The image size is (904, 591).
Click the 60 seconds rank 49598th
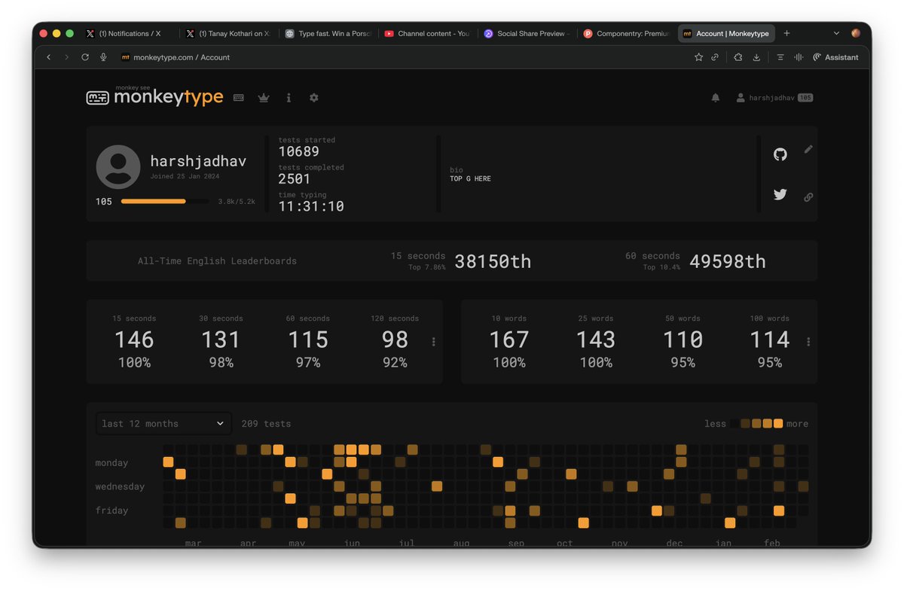pyautogui.click(x=728, y=261)
